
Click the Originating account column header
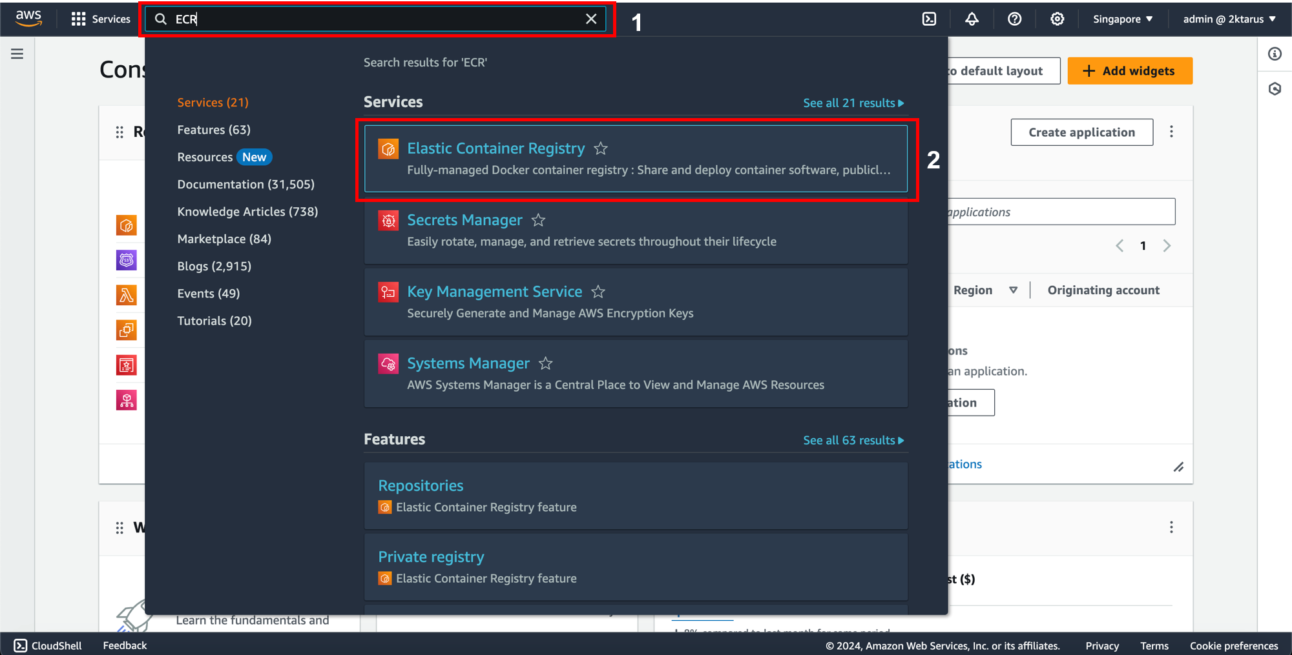[x=1103, y=290]
